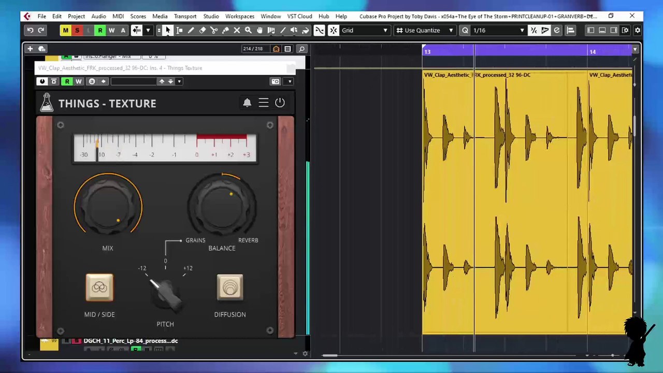Toggle left zone visibility icon
Image resolution: width=663 pixels, height=373 pixels.
(591, 31)
